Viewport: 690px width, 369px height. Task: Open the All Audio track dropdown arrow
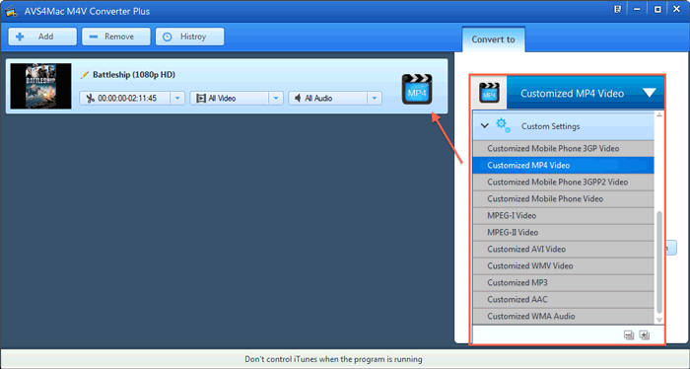(375, 99)
